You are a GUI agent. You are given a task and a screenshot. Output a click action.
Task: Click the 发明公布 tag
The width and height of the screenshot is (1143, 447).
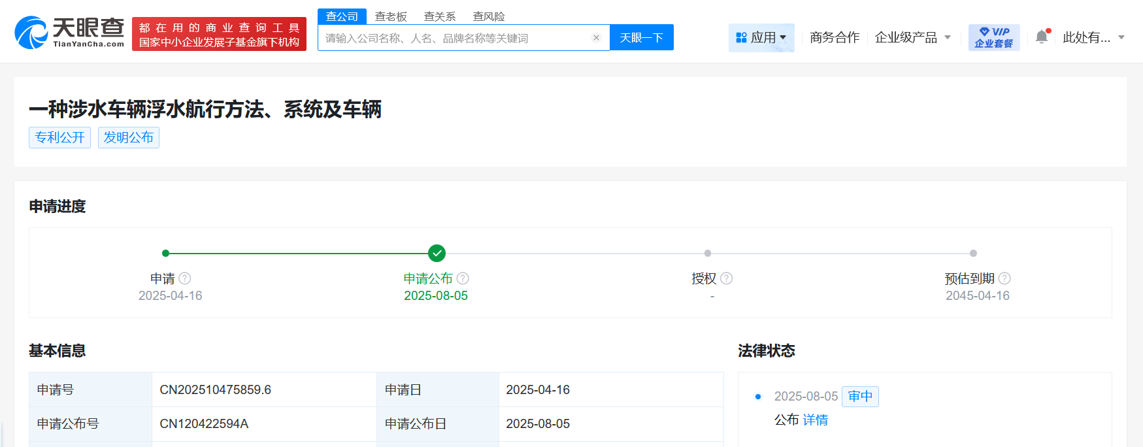(129, 137)
